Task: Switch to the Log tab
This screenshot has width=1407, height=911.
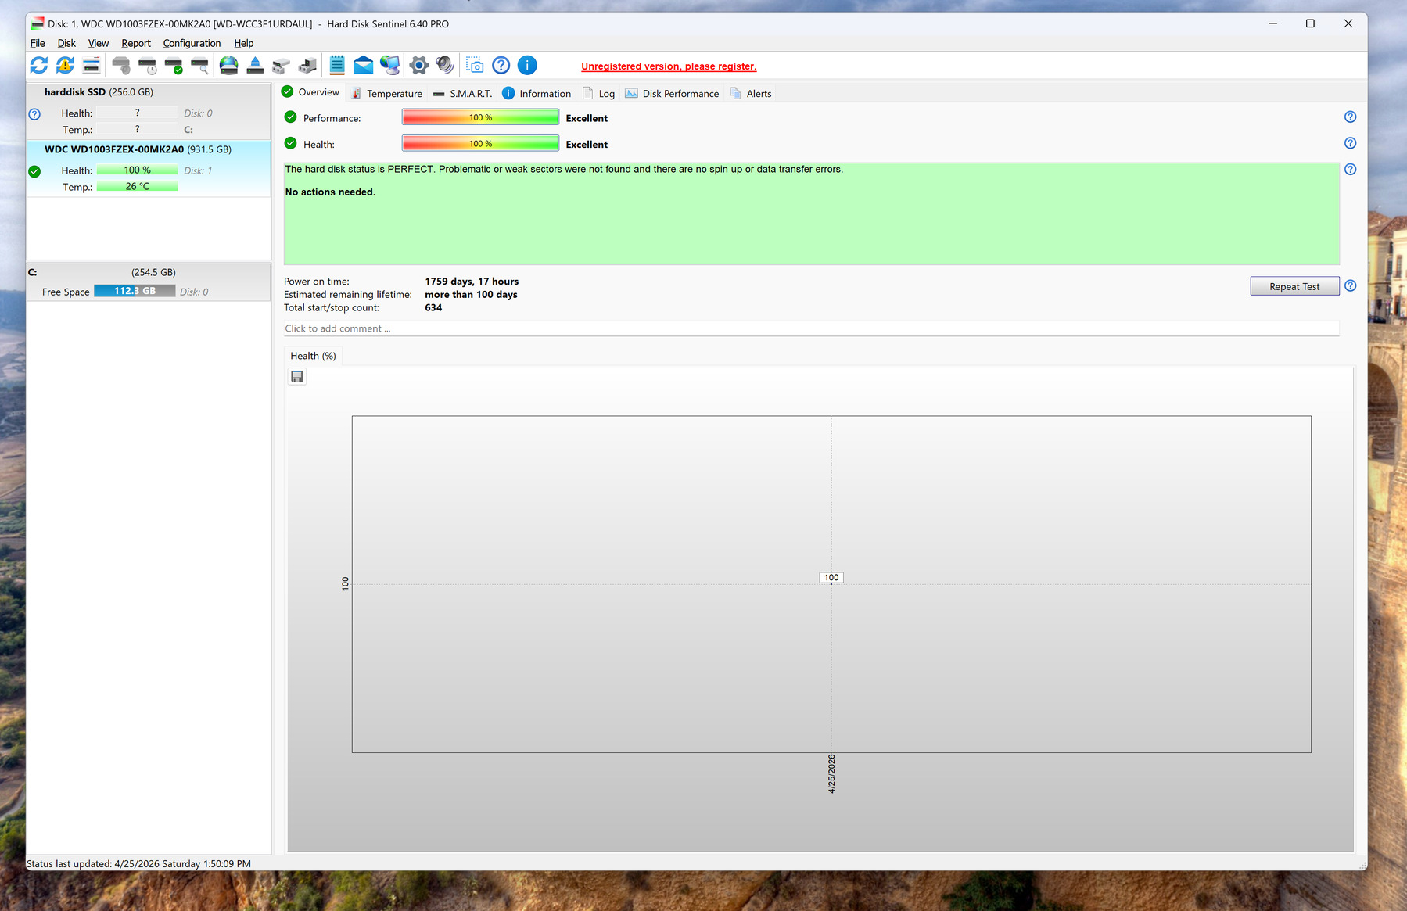Action: tap(599, 94)
